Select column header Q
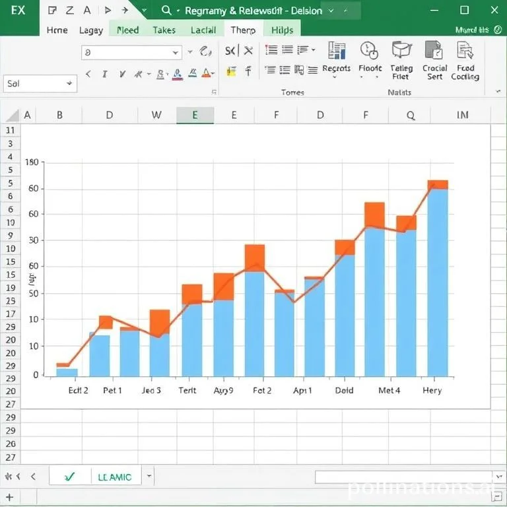The image size is (507, 507). tap(410, 116)
